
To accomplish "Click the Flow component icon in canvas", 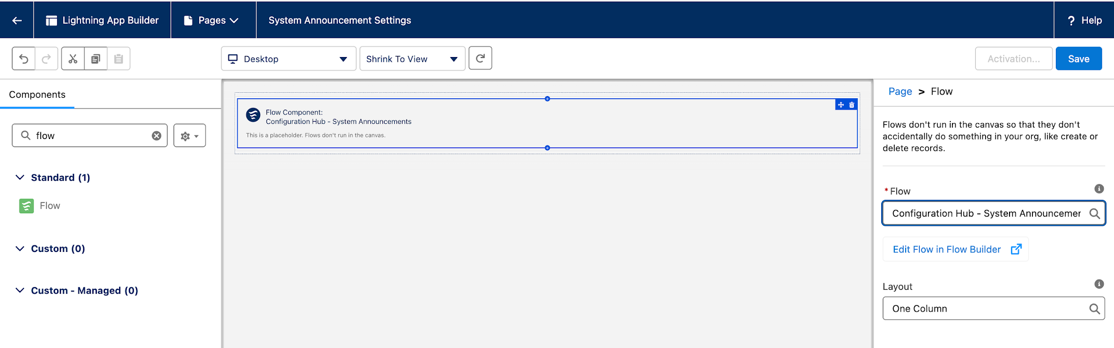I will (x=253, y=115).
